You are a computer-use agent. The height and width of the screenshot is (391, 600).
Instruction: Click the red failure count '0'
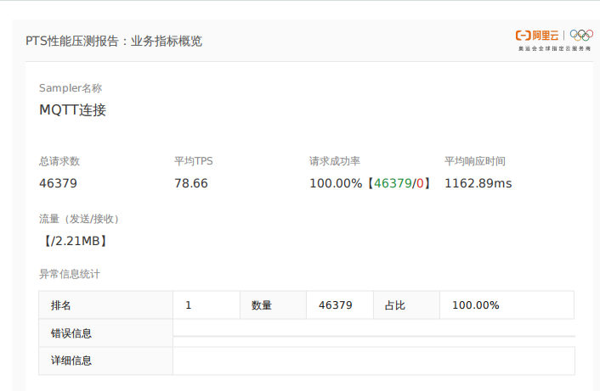click(420, 183)
